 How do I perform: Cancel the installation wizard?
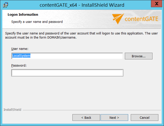coord(144,118)
